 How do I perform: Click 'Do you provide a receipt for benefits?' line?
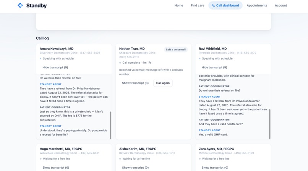point(73,132)
